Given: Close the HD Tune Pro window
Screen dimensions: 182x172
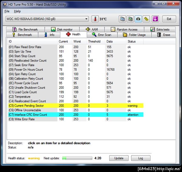Looking at the screenshot, I should [x=173, y=3].
